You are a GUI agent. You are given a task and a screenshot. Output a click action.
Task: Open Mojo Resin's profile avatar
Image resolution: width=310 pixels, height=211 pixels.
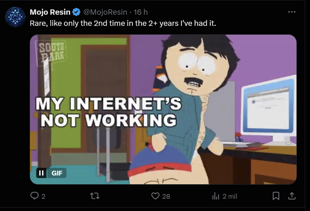[15, 17]
